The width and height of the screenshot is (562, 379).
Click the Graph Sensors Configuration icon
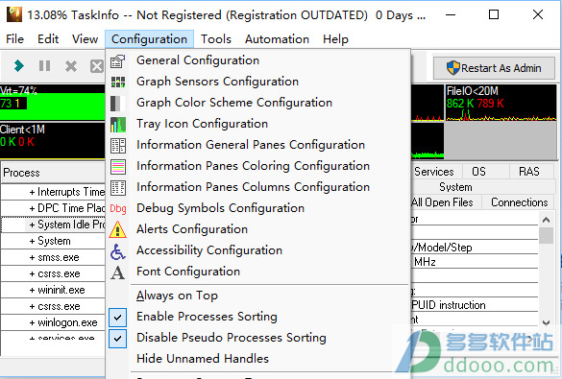118,82
